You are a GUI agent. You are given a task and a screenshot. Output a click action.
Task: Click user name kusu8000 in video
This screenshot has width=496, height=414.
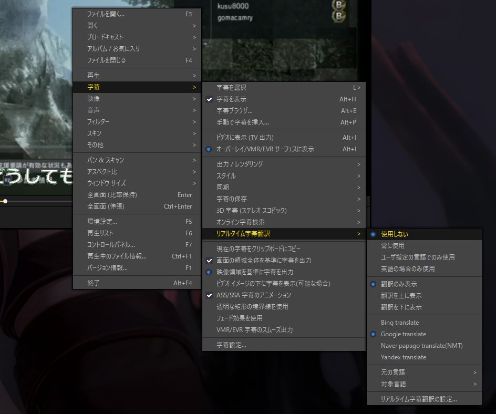(233, 6)
